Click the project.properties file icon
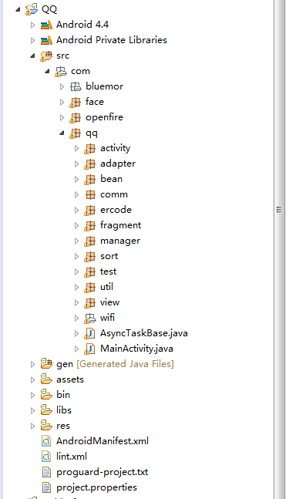 tap(46, 487)
